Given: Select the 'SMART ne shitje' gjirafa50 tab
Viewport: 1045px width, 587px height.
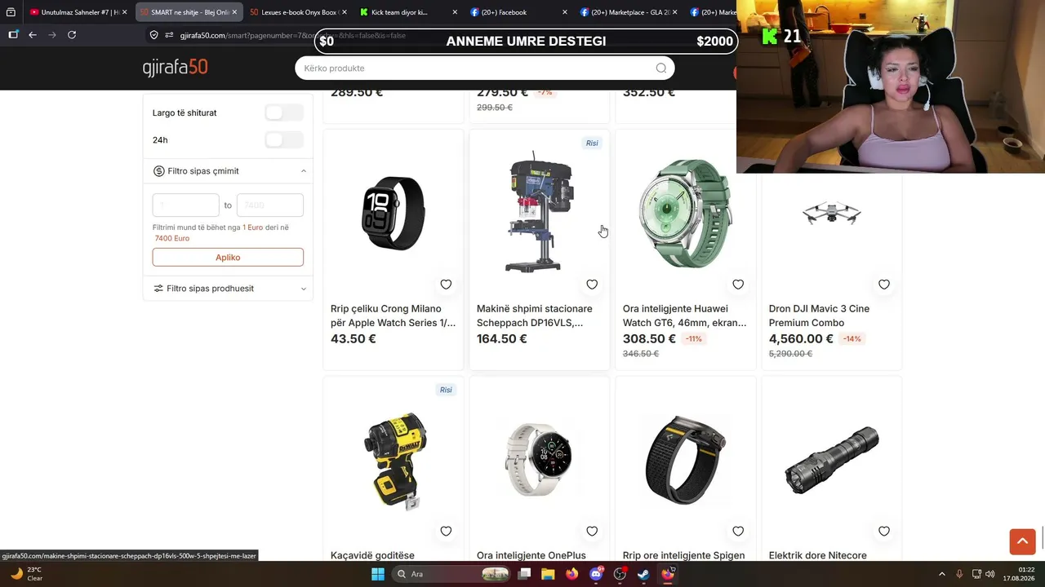Looking at the screenshot, I should pyautogui.click(x=188, y=12).
